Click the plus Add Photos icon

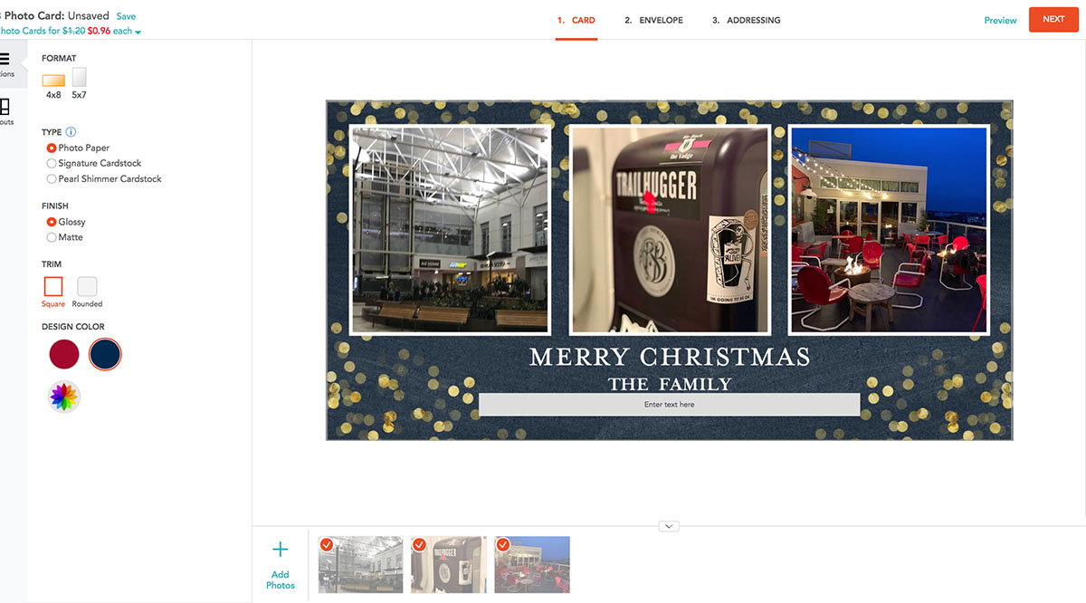click(281, 549)
